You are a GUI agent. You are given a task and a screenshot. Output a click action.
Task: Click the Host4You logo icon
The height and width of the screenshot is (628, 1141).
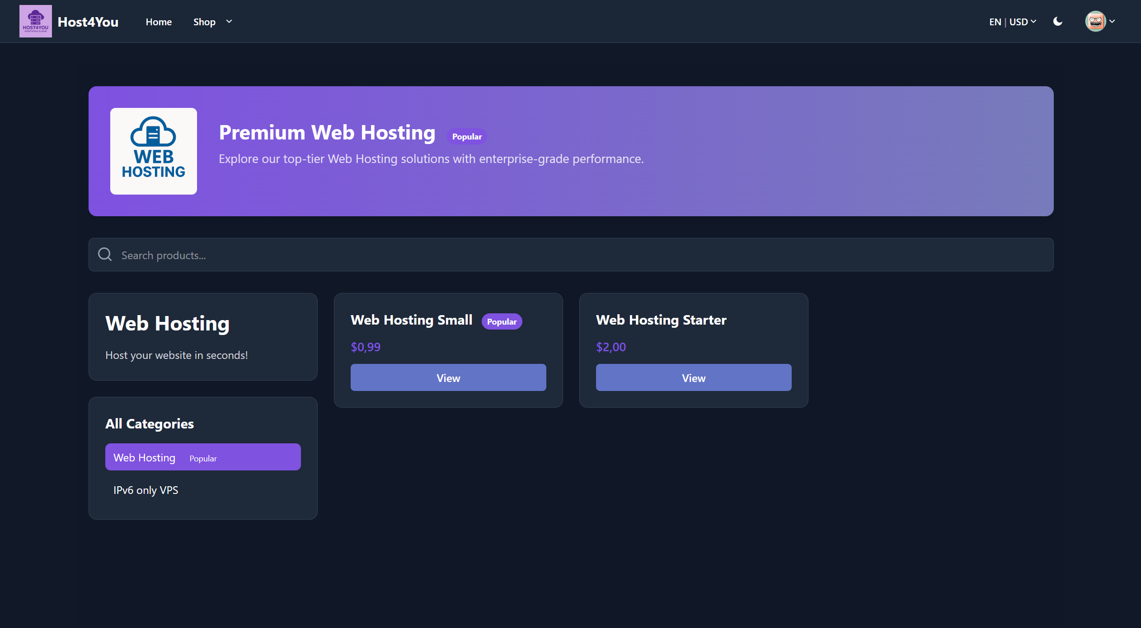click(35, 21)
